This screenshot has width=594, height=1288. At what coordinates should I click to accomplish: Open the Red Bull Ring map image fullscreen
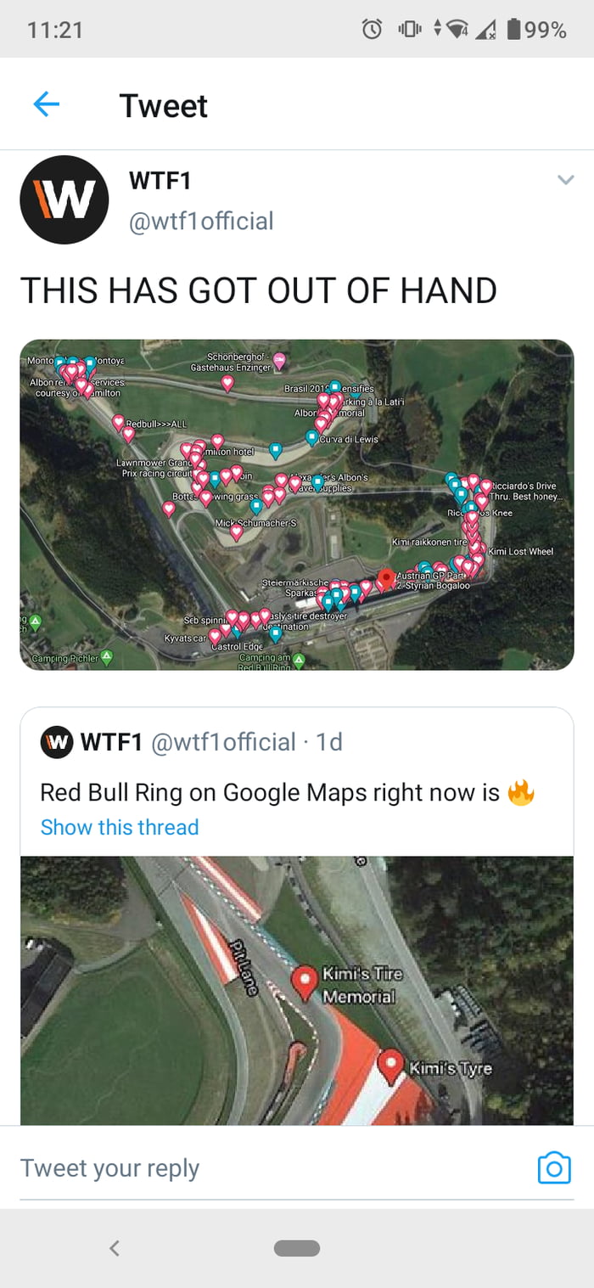point(297,503)
